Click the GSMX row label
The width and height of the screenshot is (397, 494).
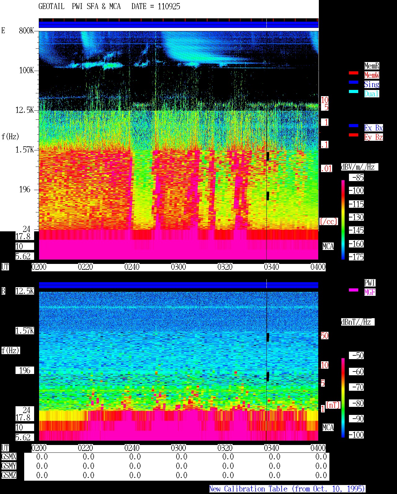9,457
